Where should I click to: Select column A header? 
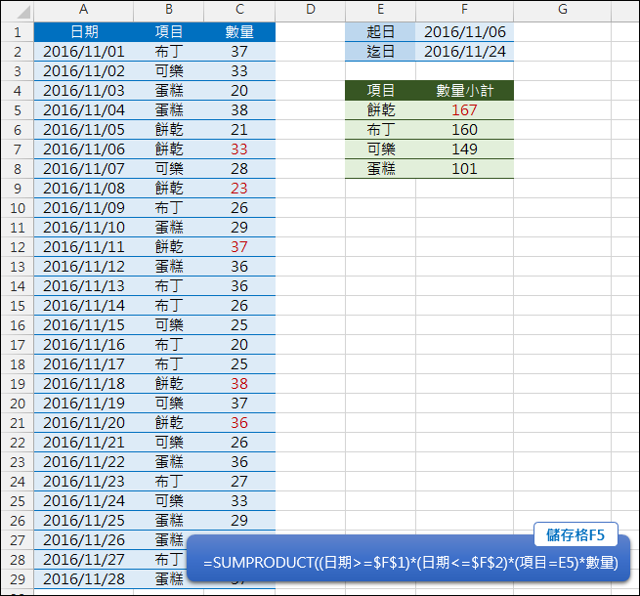click(84, 10)
